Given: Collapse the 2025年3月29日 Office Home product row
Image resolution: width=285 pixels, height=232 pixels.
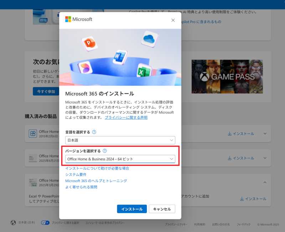Looking at the screenshot, I should tap(265, 182).
